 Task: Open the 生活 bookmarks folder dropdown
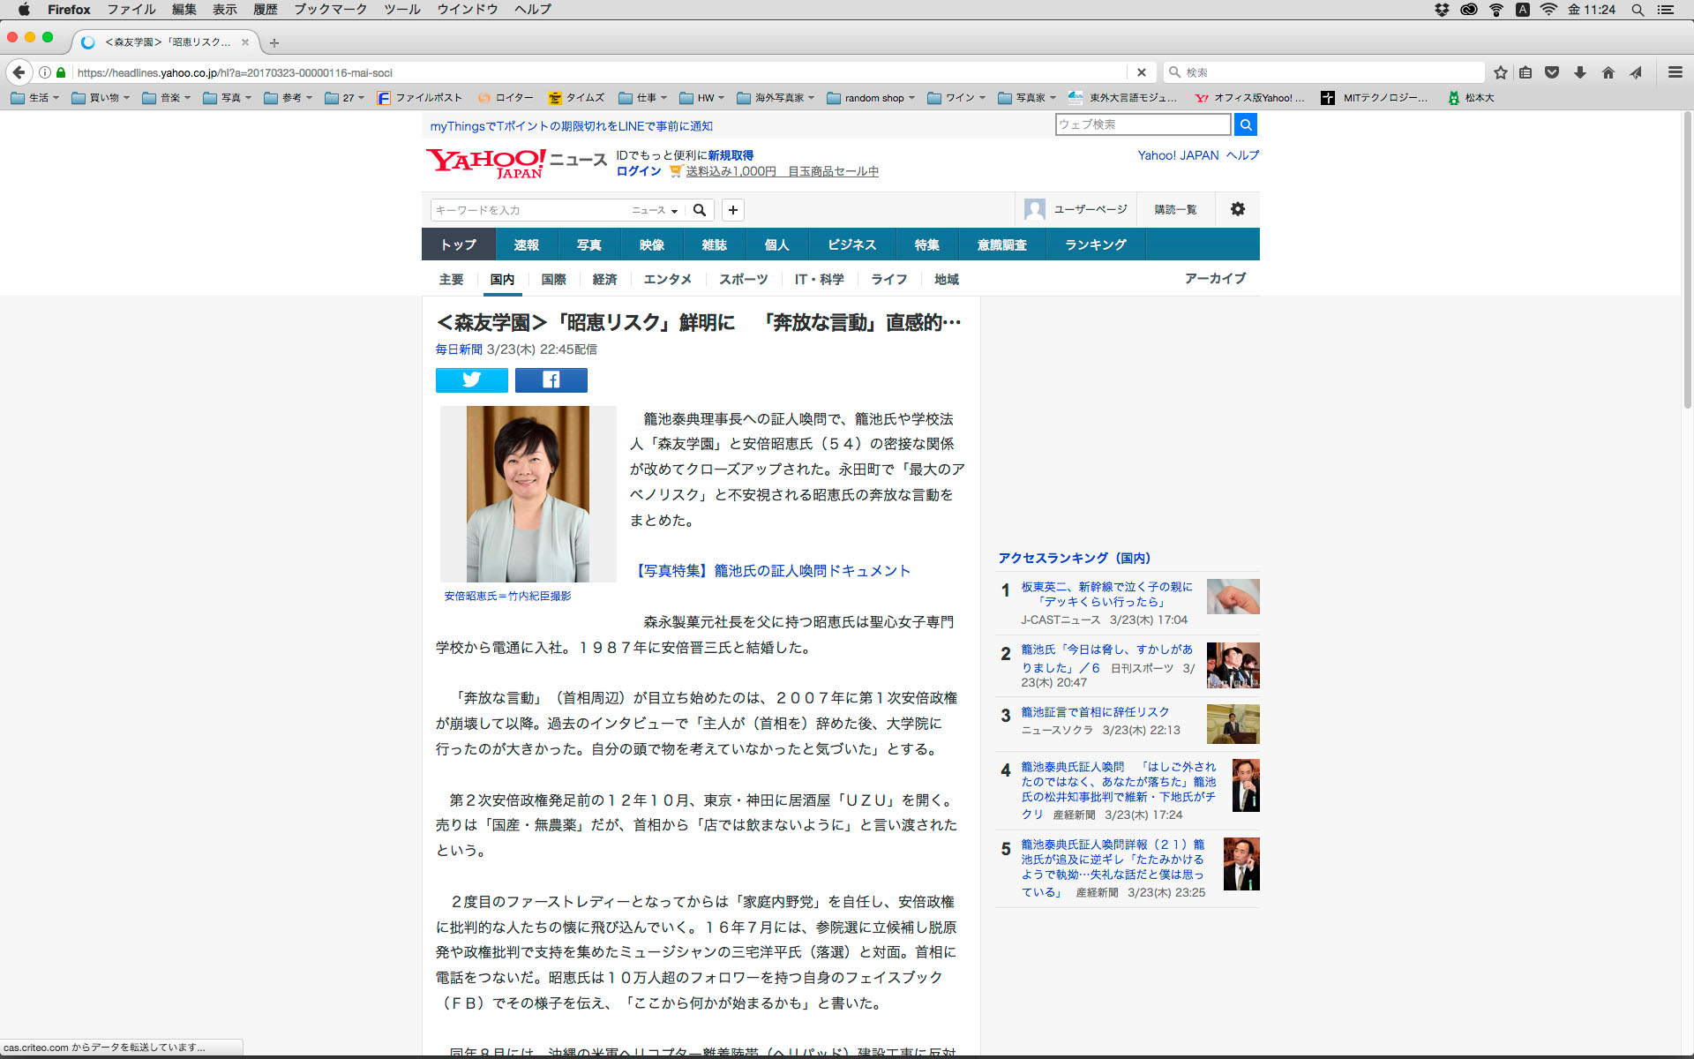36,98
